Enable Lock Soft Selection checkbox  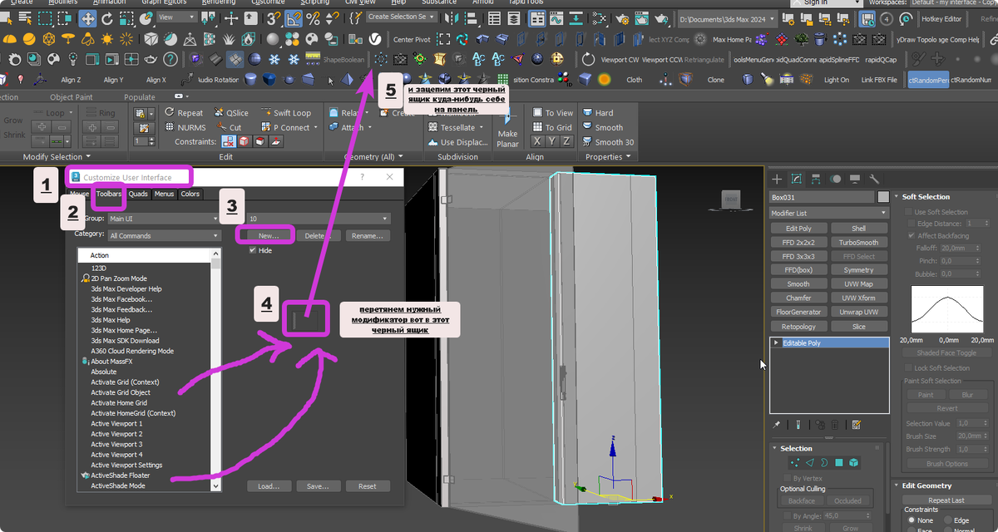908,367
